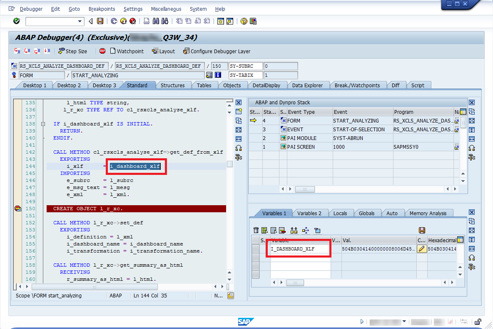Click the notepad icon in editor status bar

point(231,295)
